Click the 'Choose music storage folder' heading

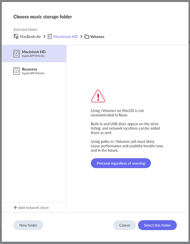[43, 17]
